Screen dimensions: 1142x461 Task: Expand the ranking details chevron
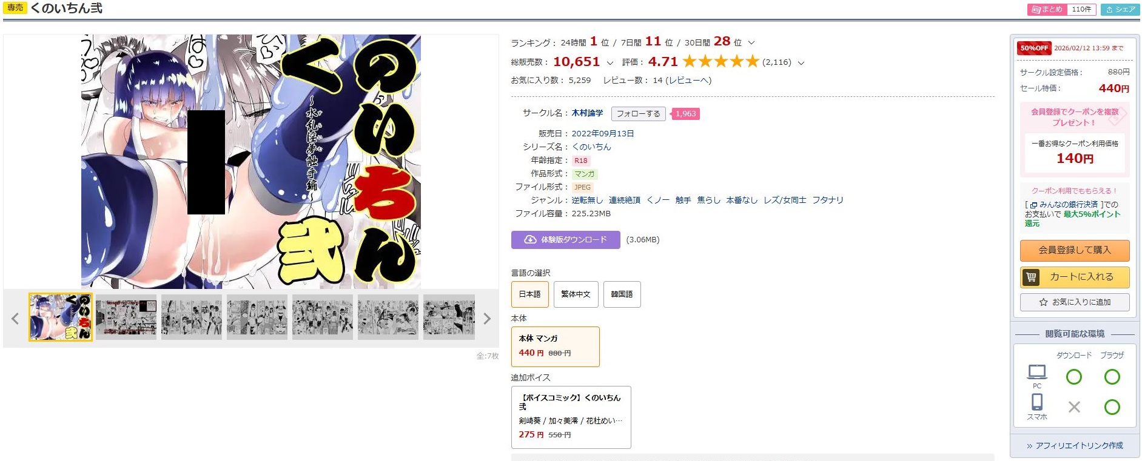(x=751, y=43)
